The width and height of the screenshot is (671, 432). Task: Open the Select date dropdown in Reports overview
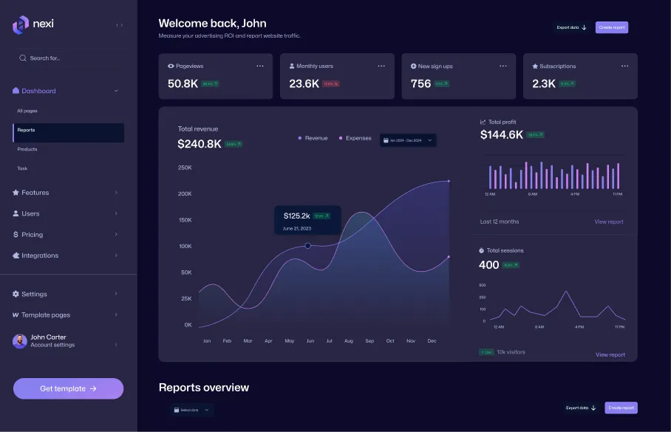point(191,410)
